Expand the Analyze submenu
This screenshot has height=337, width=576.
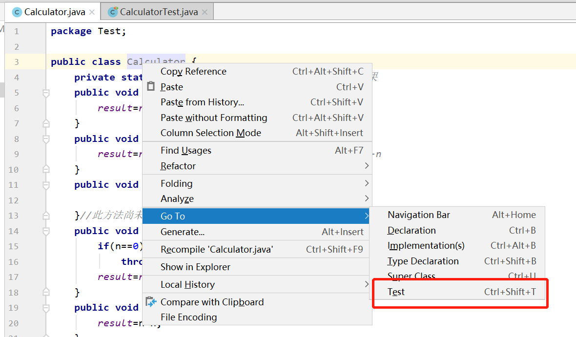pyautogui.click(x=257, y=198)
